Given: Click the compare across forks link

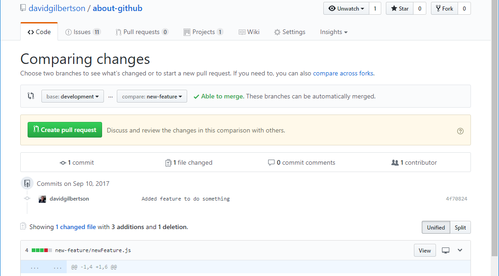Looking at the screenshot, I should coord(343,73).
